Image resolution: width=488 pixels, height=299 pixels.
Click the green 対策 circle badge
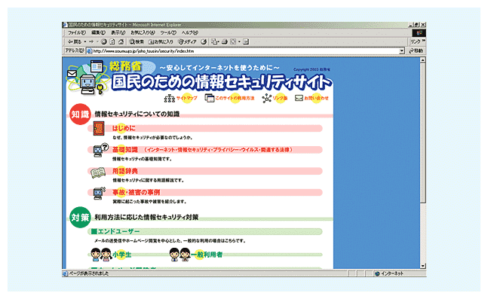(x=80, y=217)
